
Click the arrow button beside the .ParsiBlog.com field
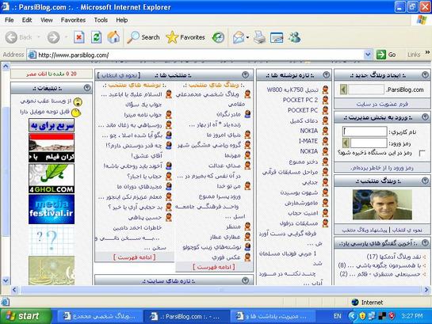coord(343,90)
